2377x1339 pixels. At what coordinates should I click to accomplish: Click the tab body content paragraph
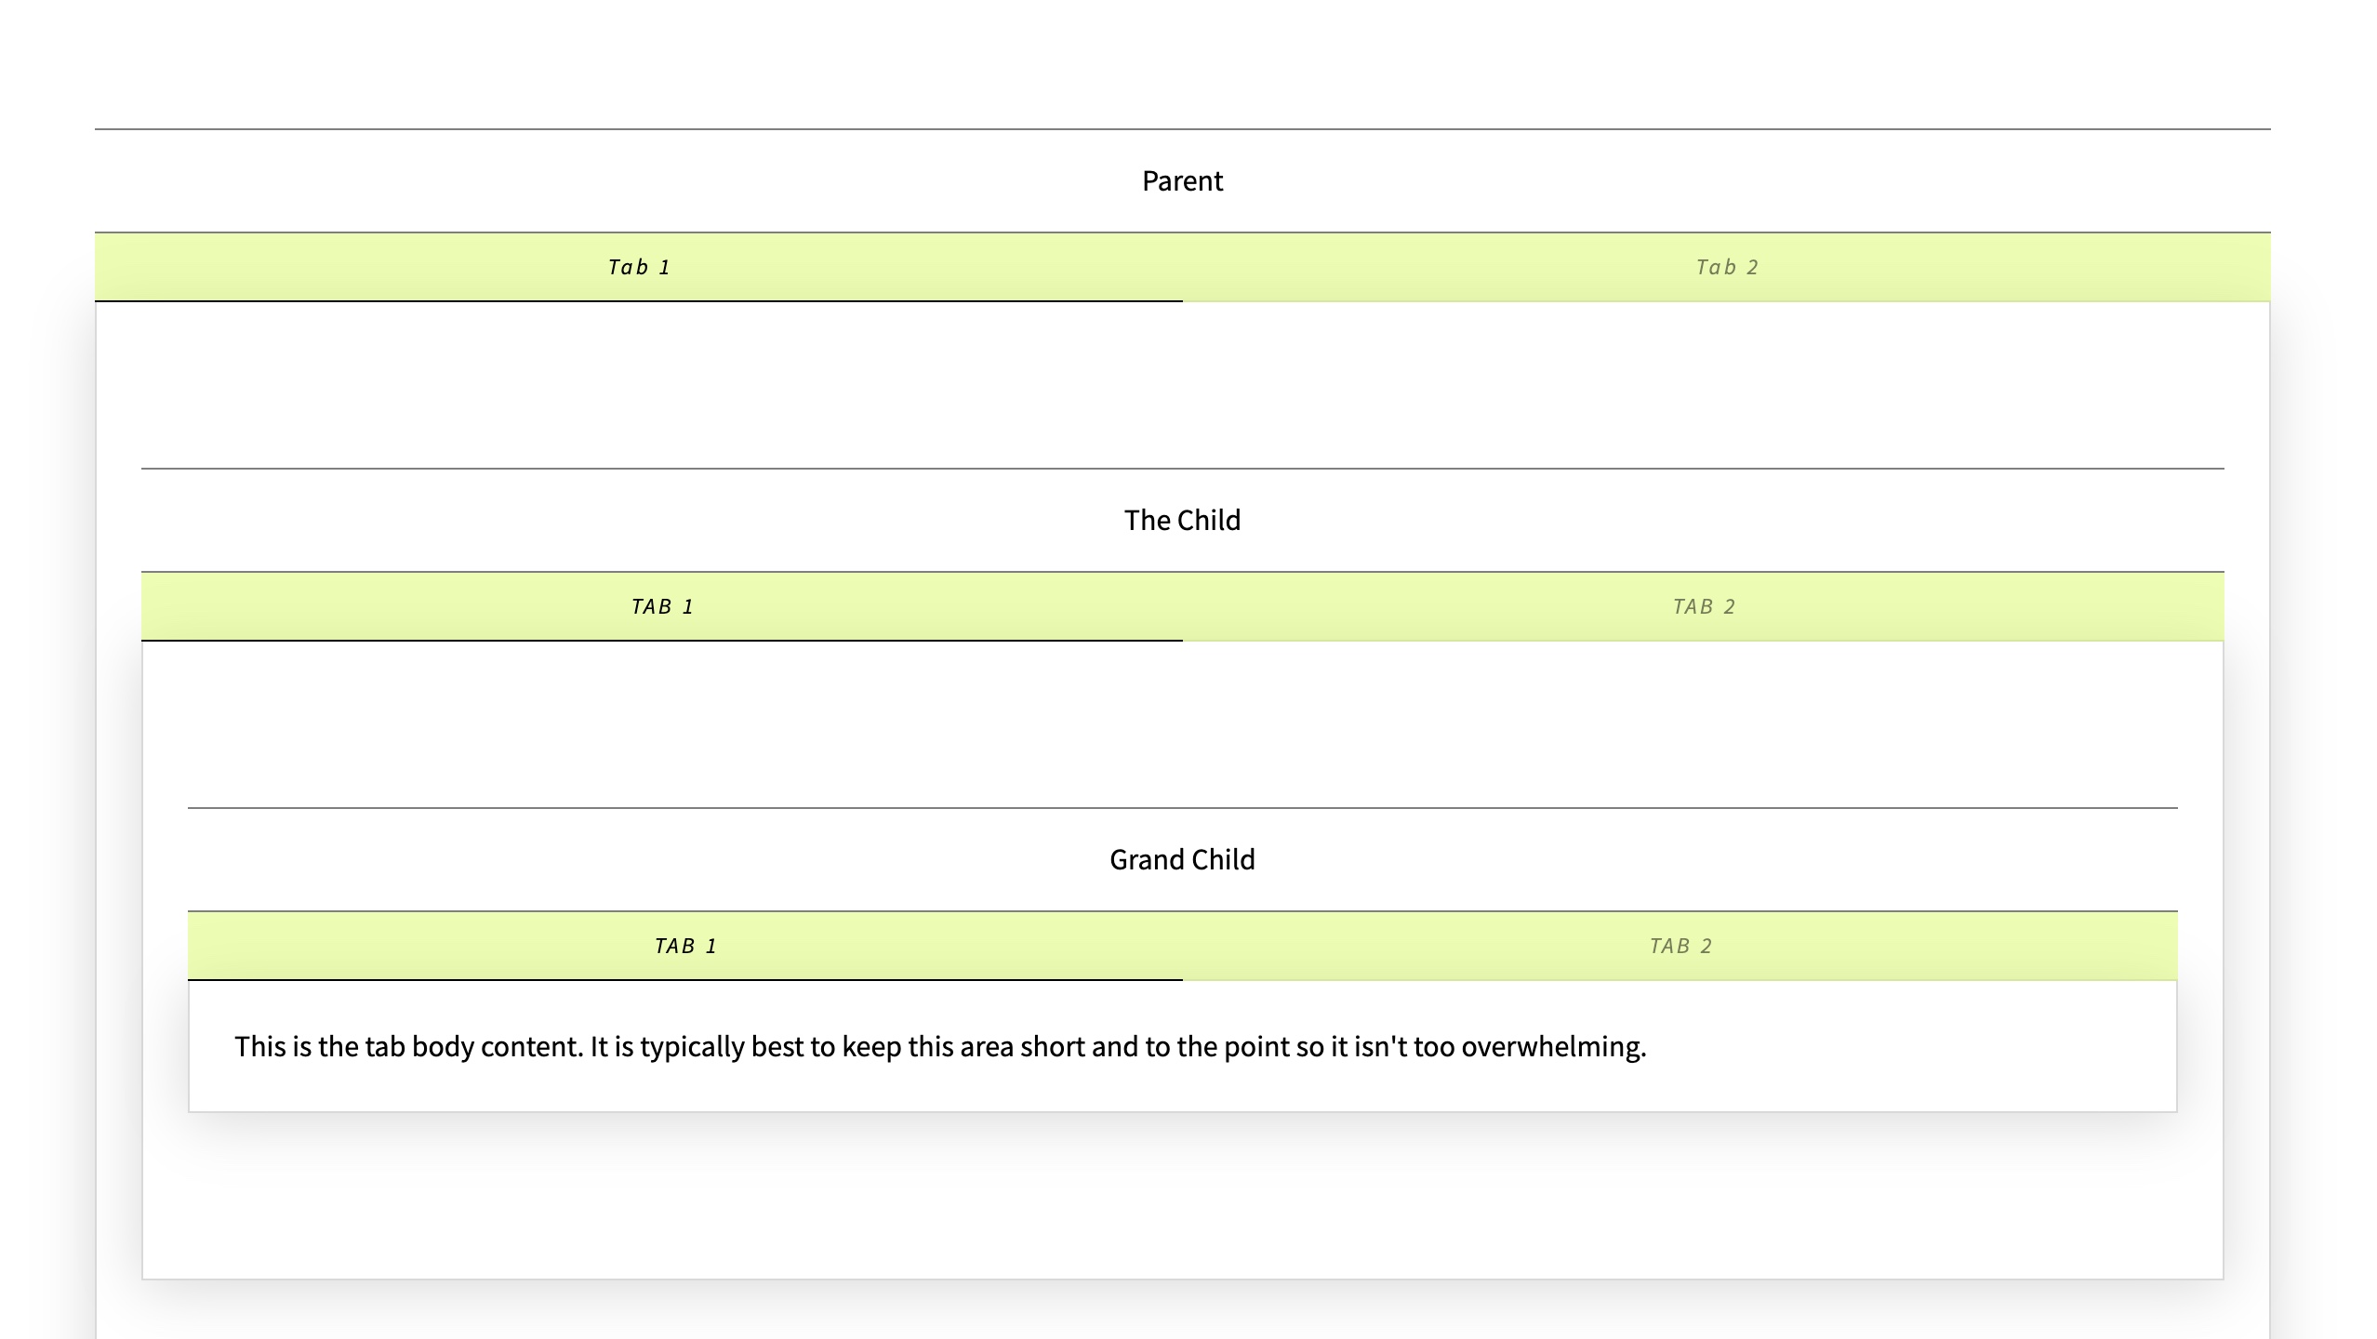click(940, 1046)
